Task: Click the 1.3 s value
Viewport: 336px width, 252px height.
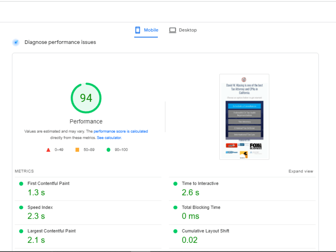Action: [x=36, y=193]
